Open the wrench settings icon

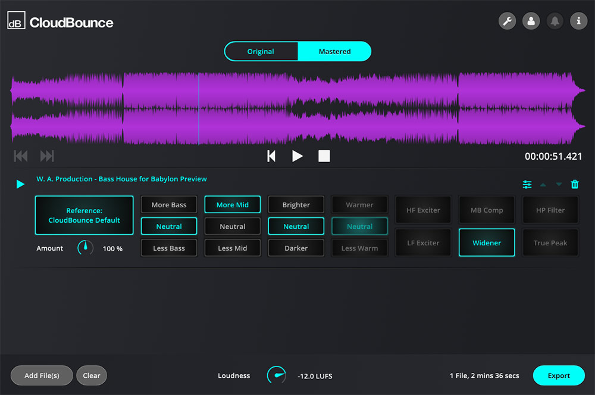click(507, 21)
